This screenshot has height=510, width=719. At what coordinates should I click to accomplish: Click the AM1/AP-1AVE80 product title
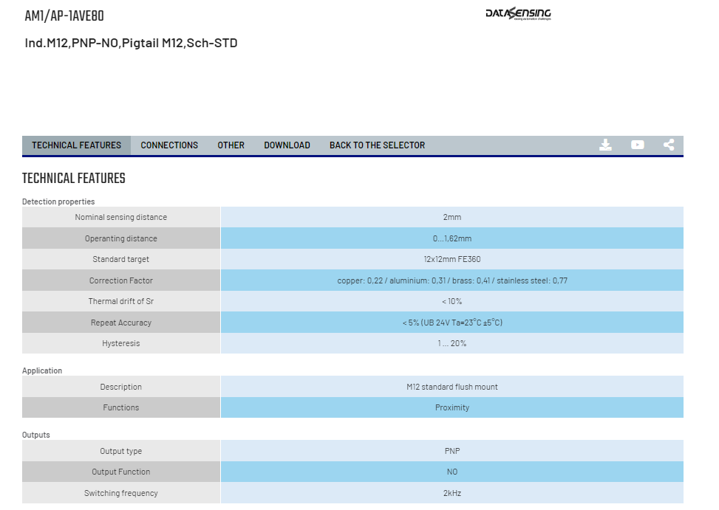(x=64, y=16)
